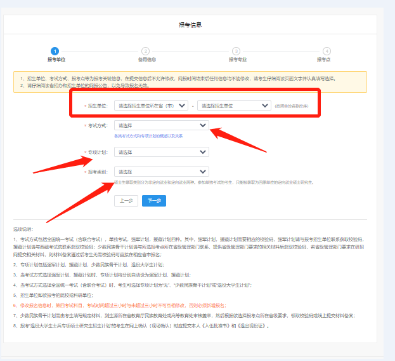Open the 请选择招生单位所在省(市) dropdown

point(151,106)
